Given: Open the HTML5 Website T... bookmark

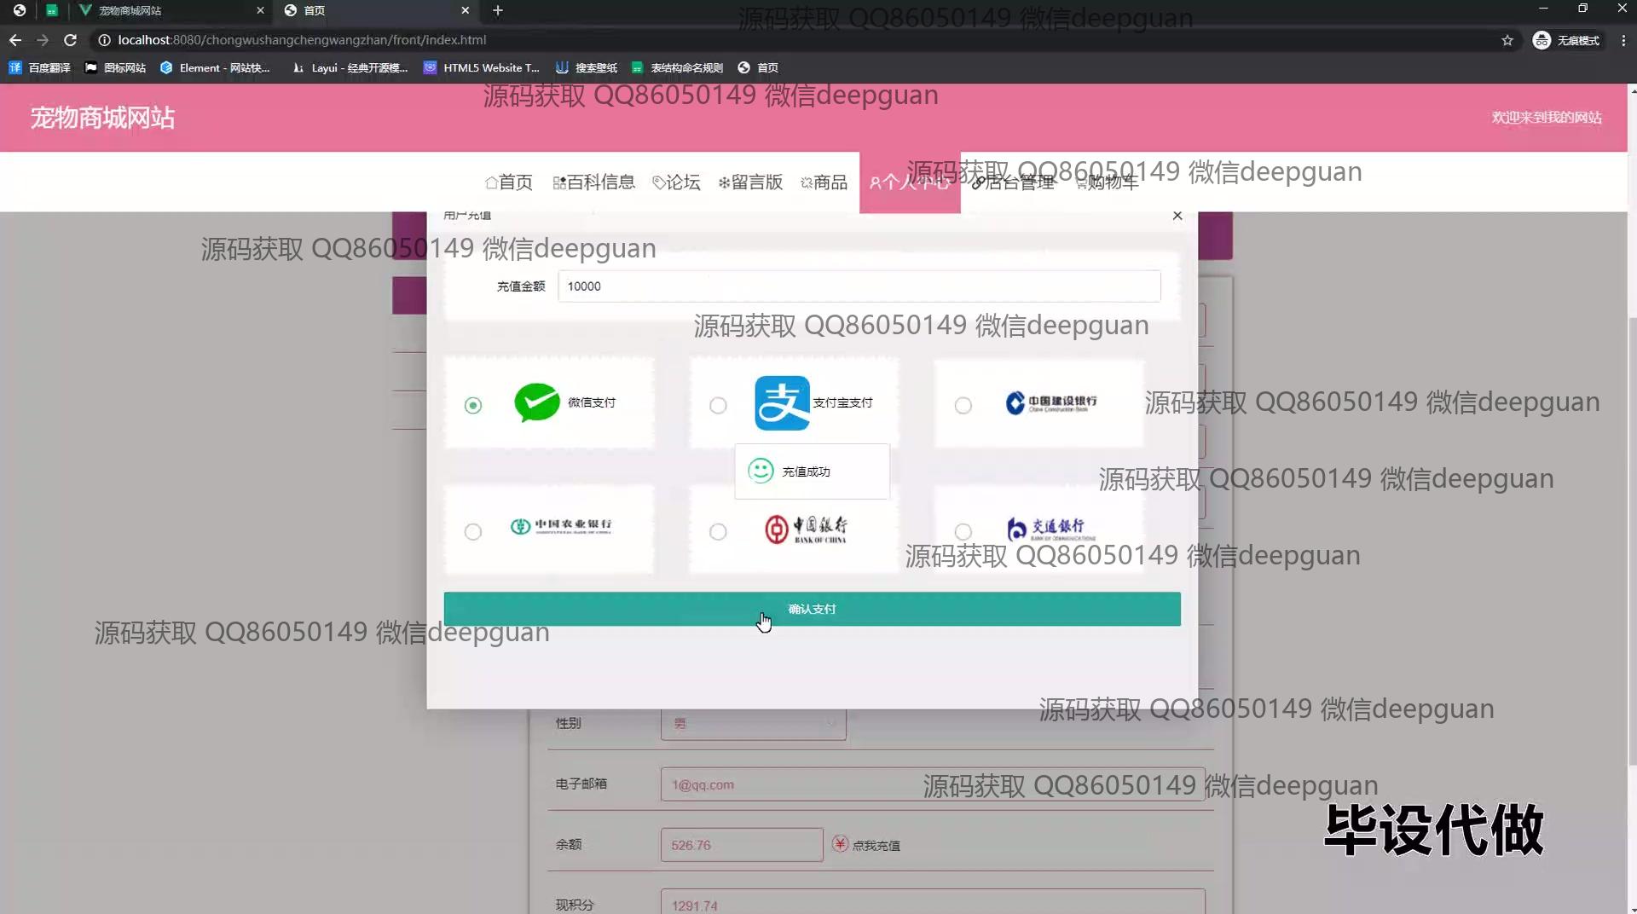Looking at the screenshot, I should coord(482,67).
